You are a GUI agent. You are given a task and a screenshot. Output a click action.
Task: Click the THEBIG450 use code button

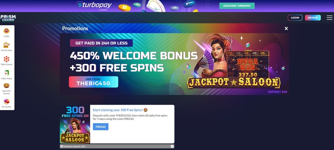click(x=93, y=82)
